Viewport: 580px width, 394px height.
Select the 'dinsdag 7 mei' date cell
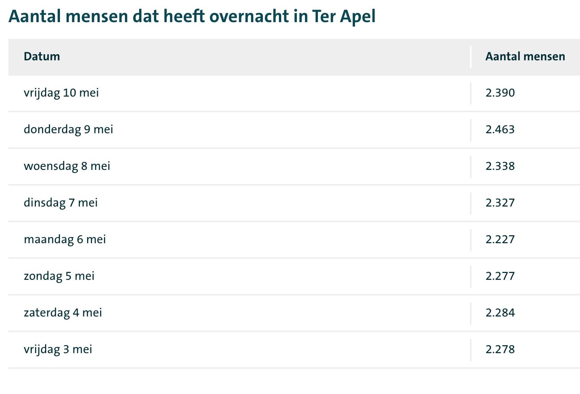point(61,203)
